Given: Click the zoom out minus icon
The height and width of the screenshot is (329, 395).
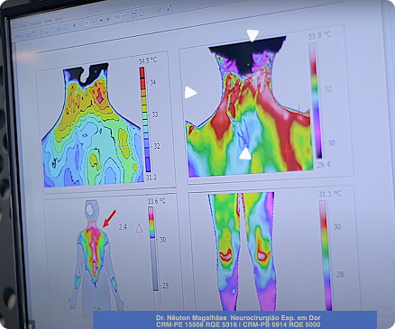Looking at the screenshot, I should (101, 21).
